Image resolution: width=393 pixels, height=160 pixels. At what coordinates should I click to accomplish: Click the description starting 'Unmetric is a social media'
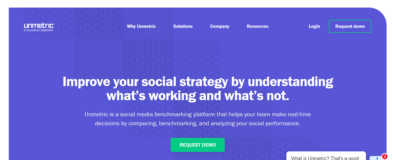click(198, 119)
